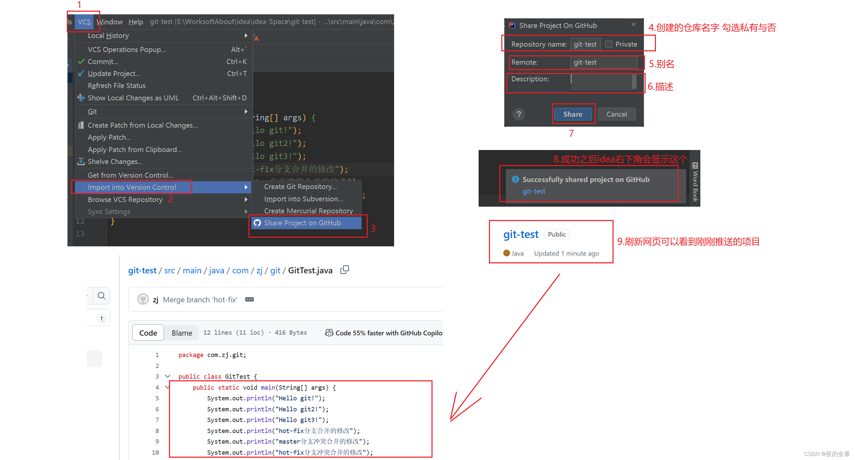
Task: Click IntelliJ icon in Share Project dialog title
Action: tap(512, 25)
